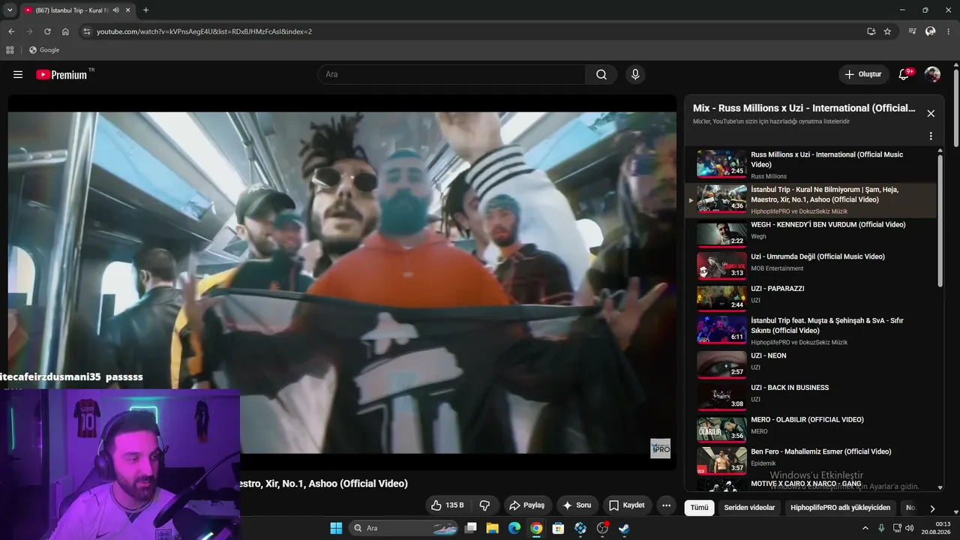
Task: Open the Chrome three-dot menu
Action: 949,31
